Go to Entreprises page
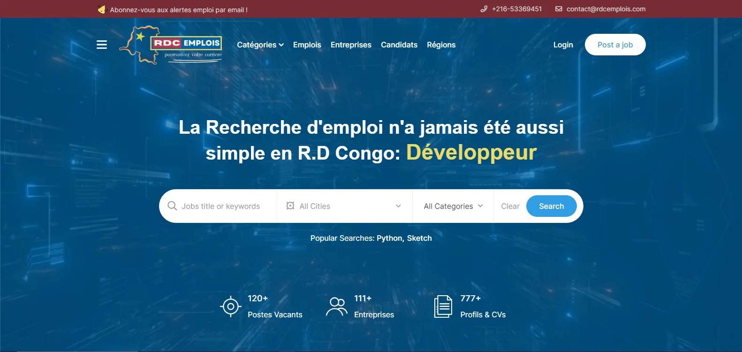 351,45
